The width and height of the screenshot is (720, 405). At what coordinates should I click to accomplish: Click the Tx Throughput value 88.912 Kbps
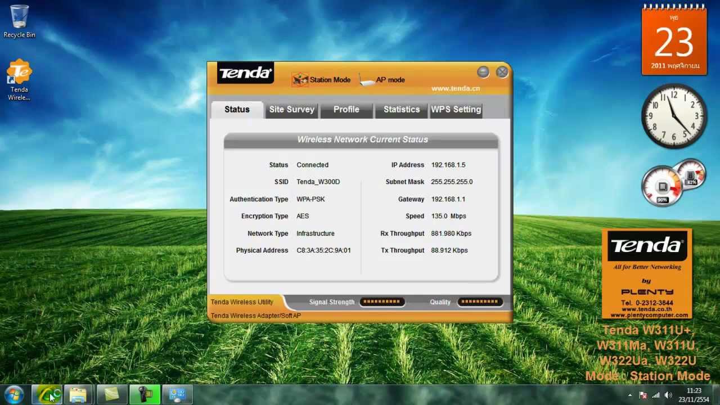(449, 251)
